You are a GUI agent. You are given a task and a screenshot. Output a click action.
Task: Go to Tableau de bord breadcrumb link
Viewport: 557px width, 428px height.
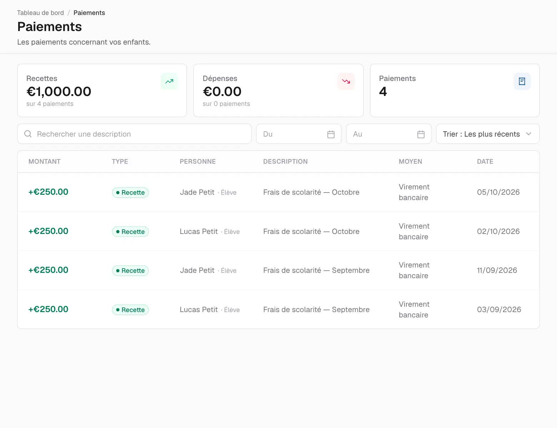pyautogui.click(x=40, y=13)
